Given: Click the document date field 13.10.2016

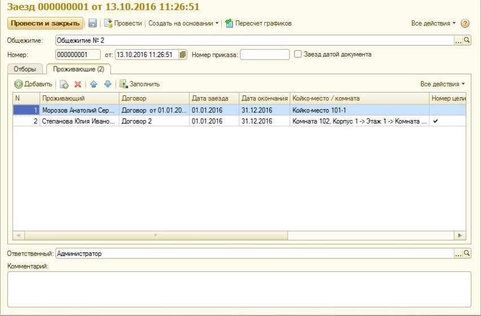Looking at the screenshot, I should [x=147, y=55].
